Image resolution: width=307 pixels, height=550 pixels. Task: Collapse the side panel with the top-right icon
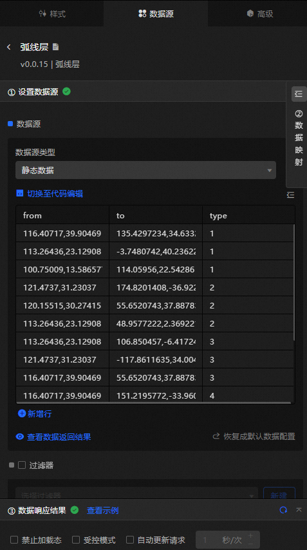click(x=299, y=94)
